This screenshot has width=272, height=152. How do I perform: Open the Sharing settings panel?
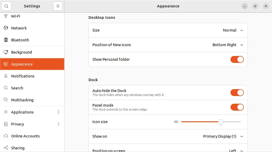[18, 148]
